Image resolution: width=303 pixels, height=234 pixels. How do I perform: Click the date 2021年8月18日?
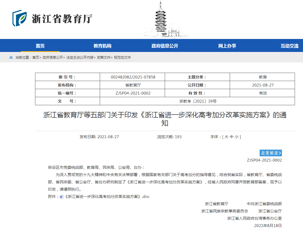pyautogui.click(x=268, y=225)
